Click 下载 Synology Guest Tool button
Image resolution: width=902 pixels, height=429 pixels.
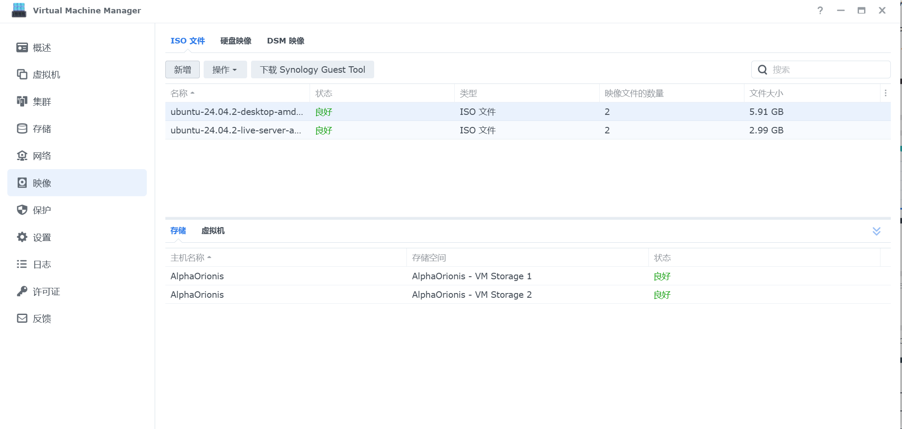coord(312,70)
